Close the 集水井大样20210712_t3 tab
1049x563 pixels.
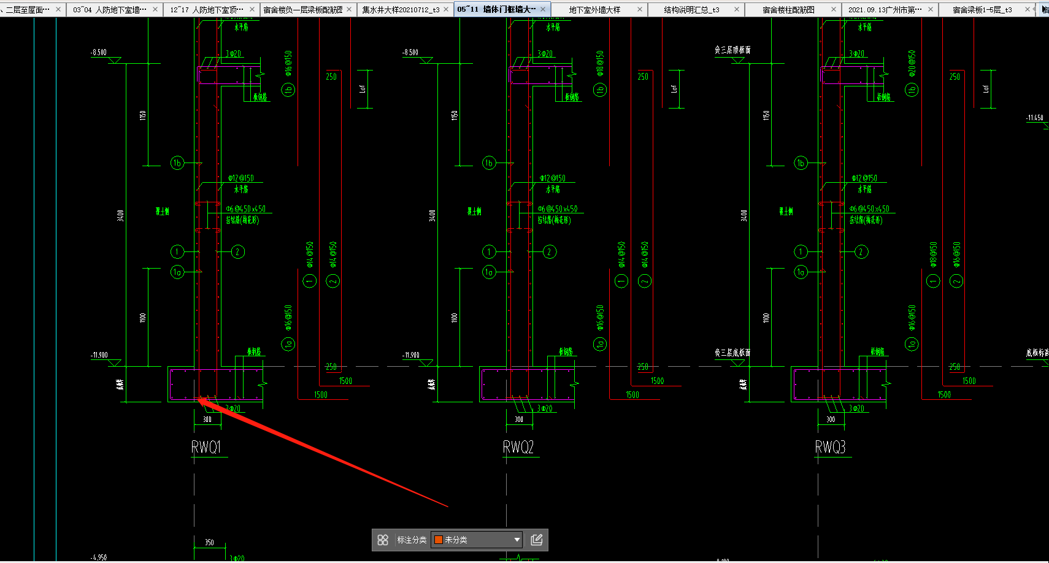click(x=446, y=9)
